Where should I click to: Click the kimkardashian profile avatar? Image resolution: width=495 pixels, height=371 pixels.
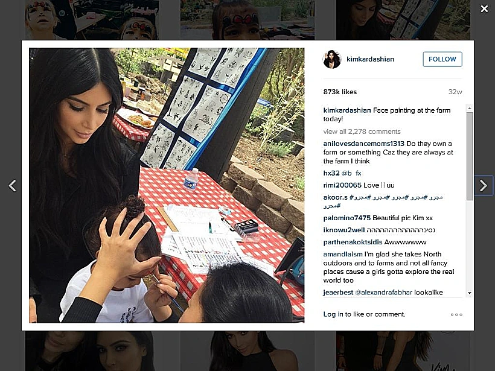click(332, 59)
